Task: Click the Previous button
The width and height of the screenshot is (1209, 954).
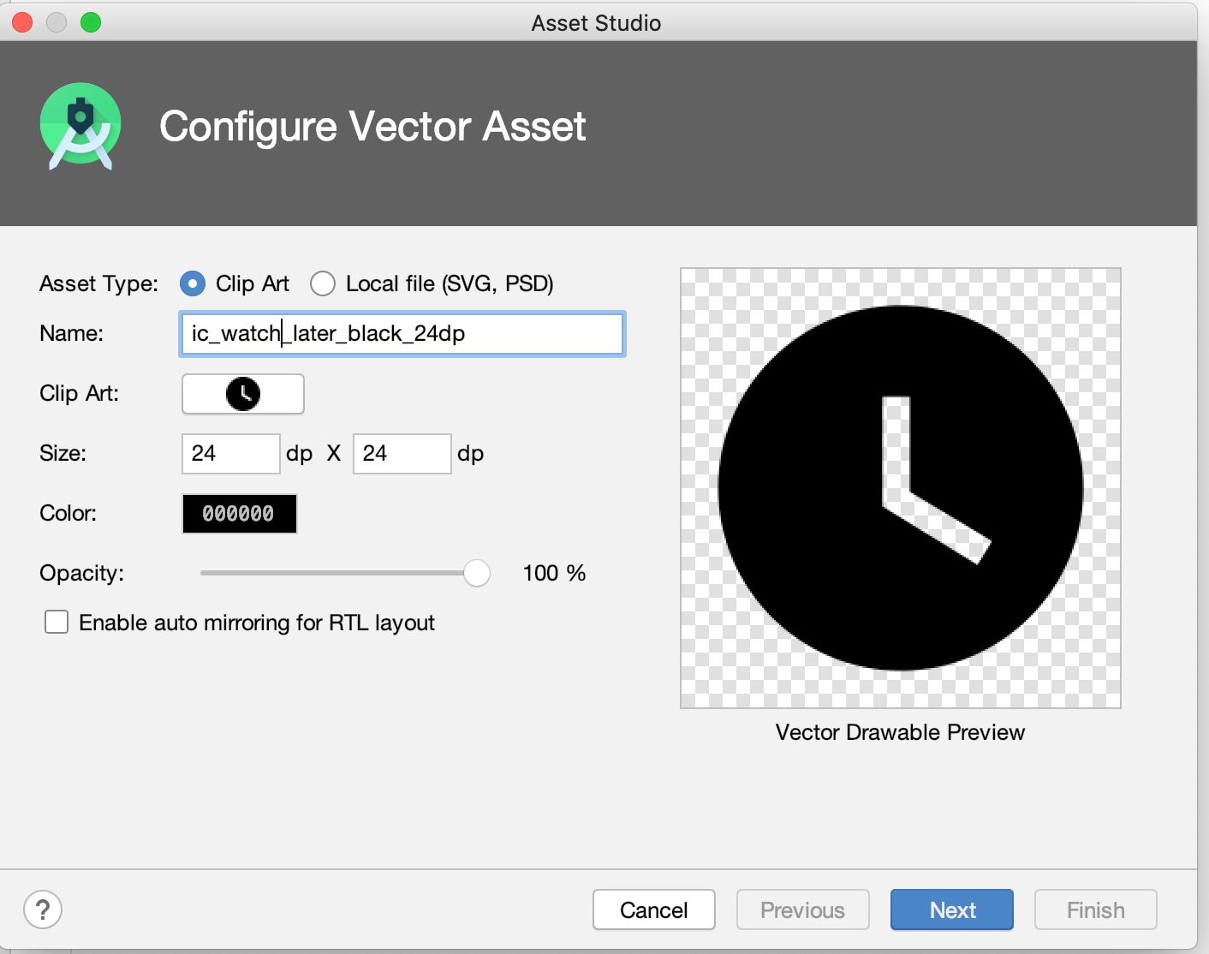Action: tap(803, 909)
